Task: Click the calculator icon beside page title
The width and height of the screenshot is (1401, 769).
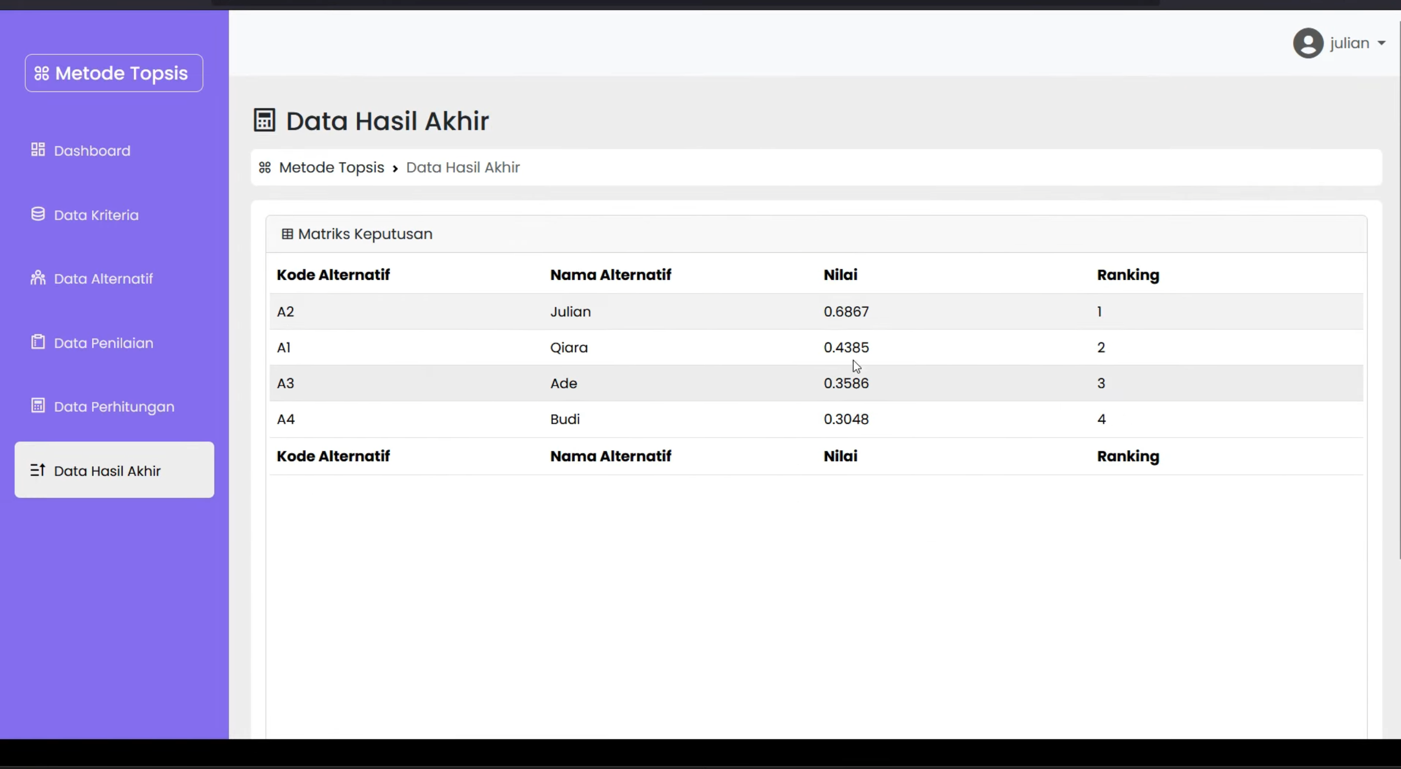Action: click(264, 120)
